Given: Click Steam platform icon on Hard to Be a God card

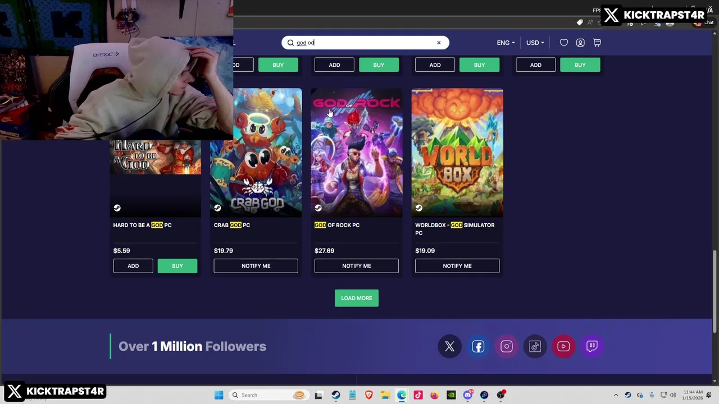Looking at the screenshot, I should click(117, 208).
